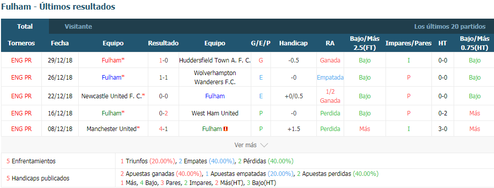Open West Ham United team page
Image resolution: width=494 pixels, height=188 pixels.
tap(215, 113)
